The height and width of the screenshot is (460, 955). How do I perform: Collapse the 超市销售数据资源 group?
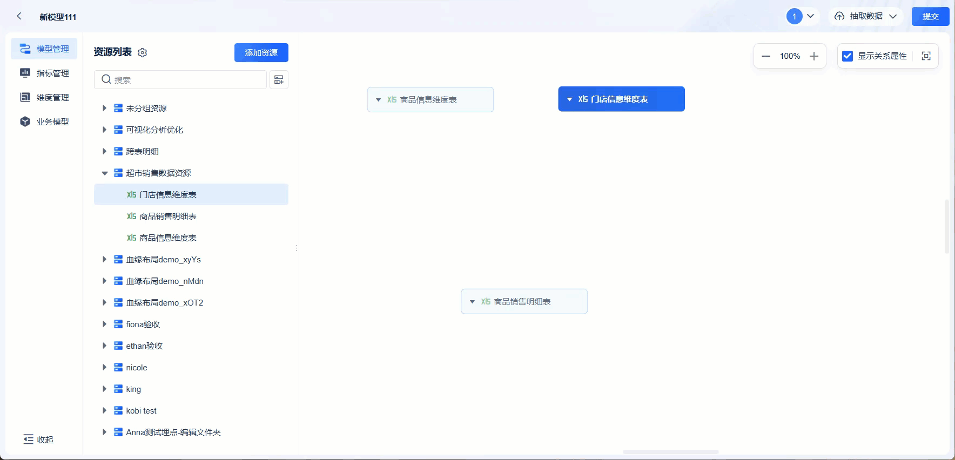click(x=104, y=173)
